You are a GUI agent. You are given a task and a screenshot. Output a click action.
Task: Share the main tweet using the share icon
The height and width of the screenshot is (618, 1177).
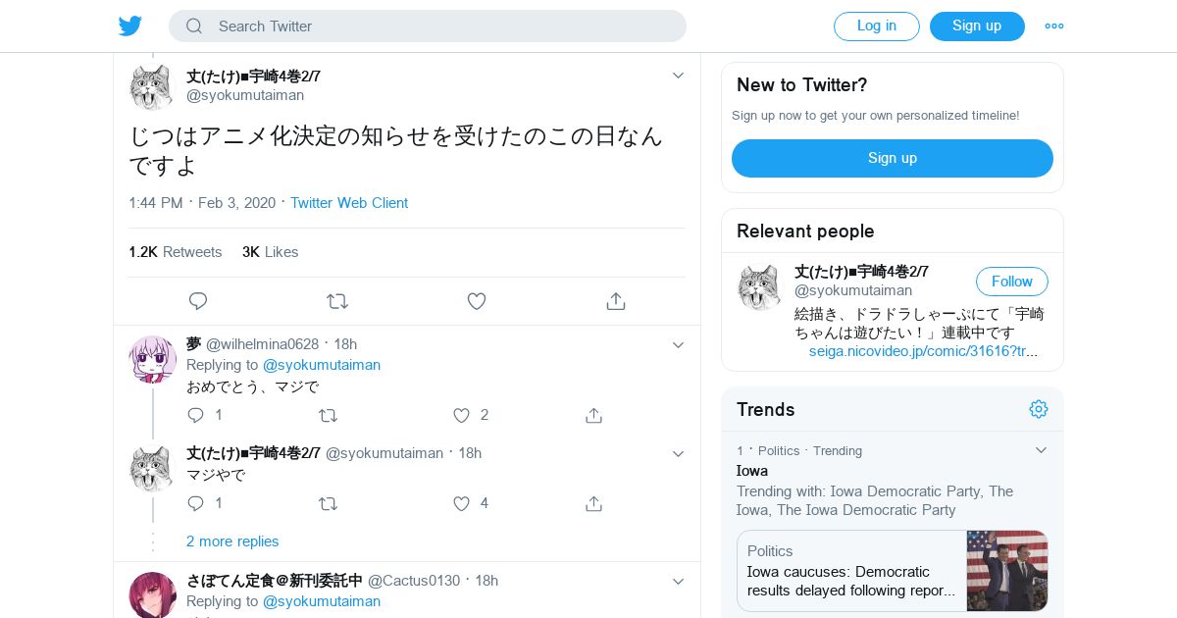(x=616, y=301)
